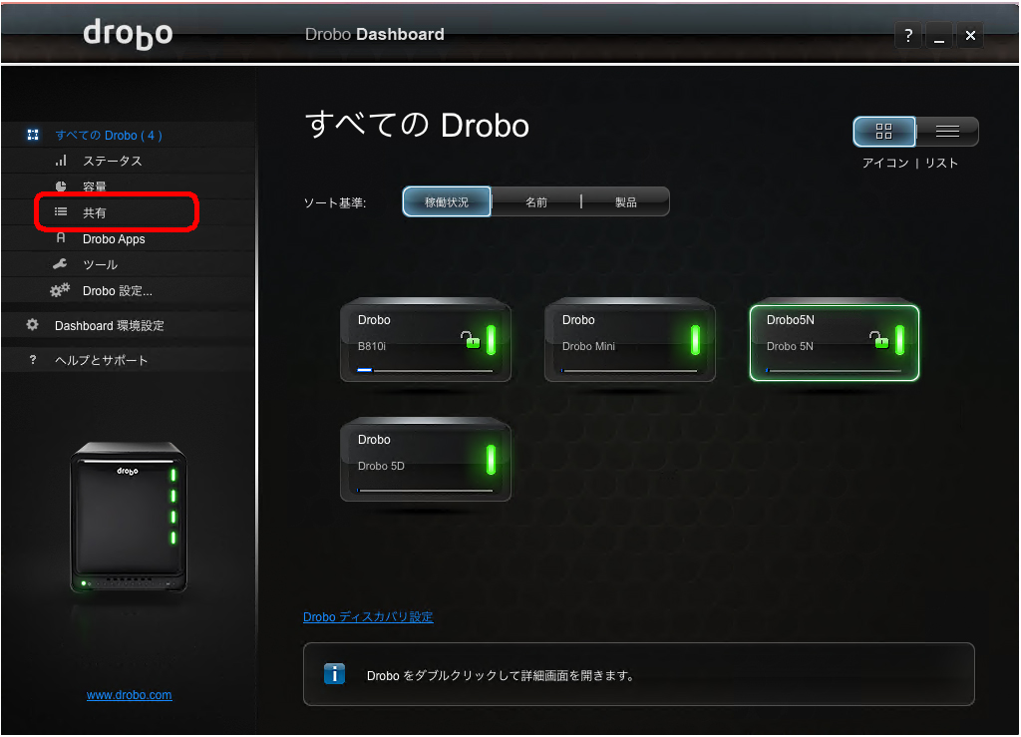Open ステータス via its bar chart icon
This screenshot has height=737, width=1021.
click(x=61, y=161)
